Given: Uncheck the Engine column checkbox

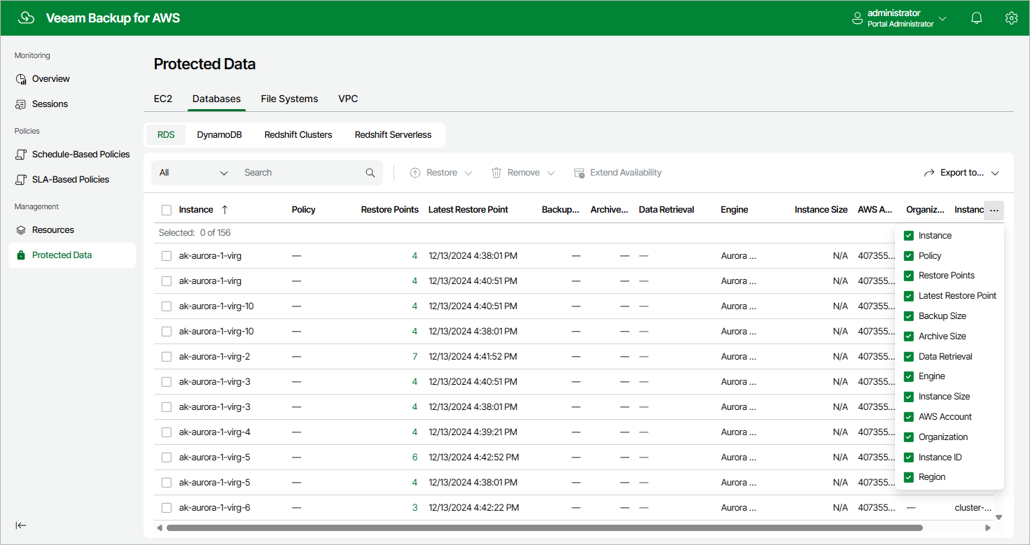Looking at the screenshot, I should 909,376.
